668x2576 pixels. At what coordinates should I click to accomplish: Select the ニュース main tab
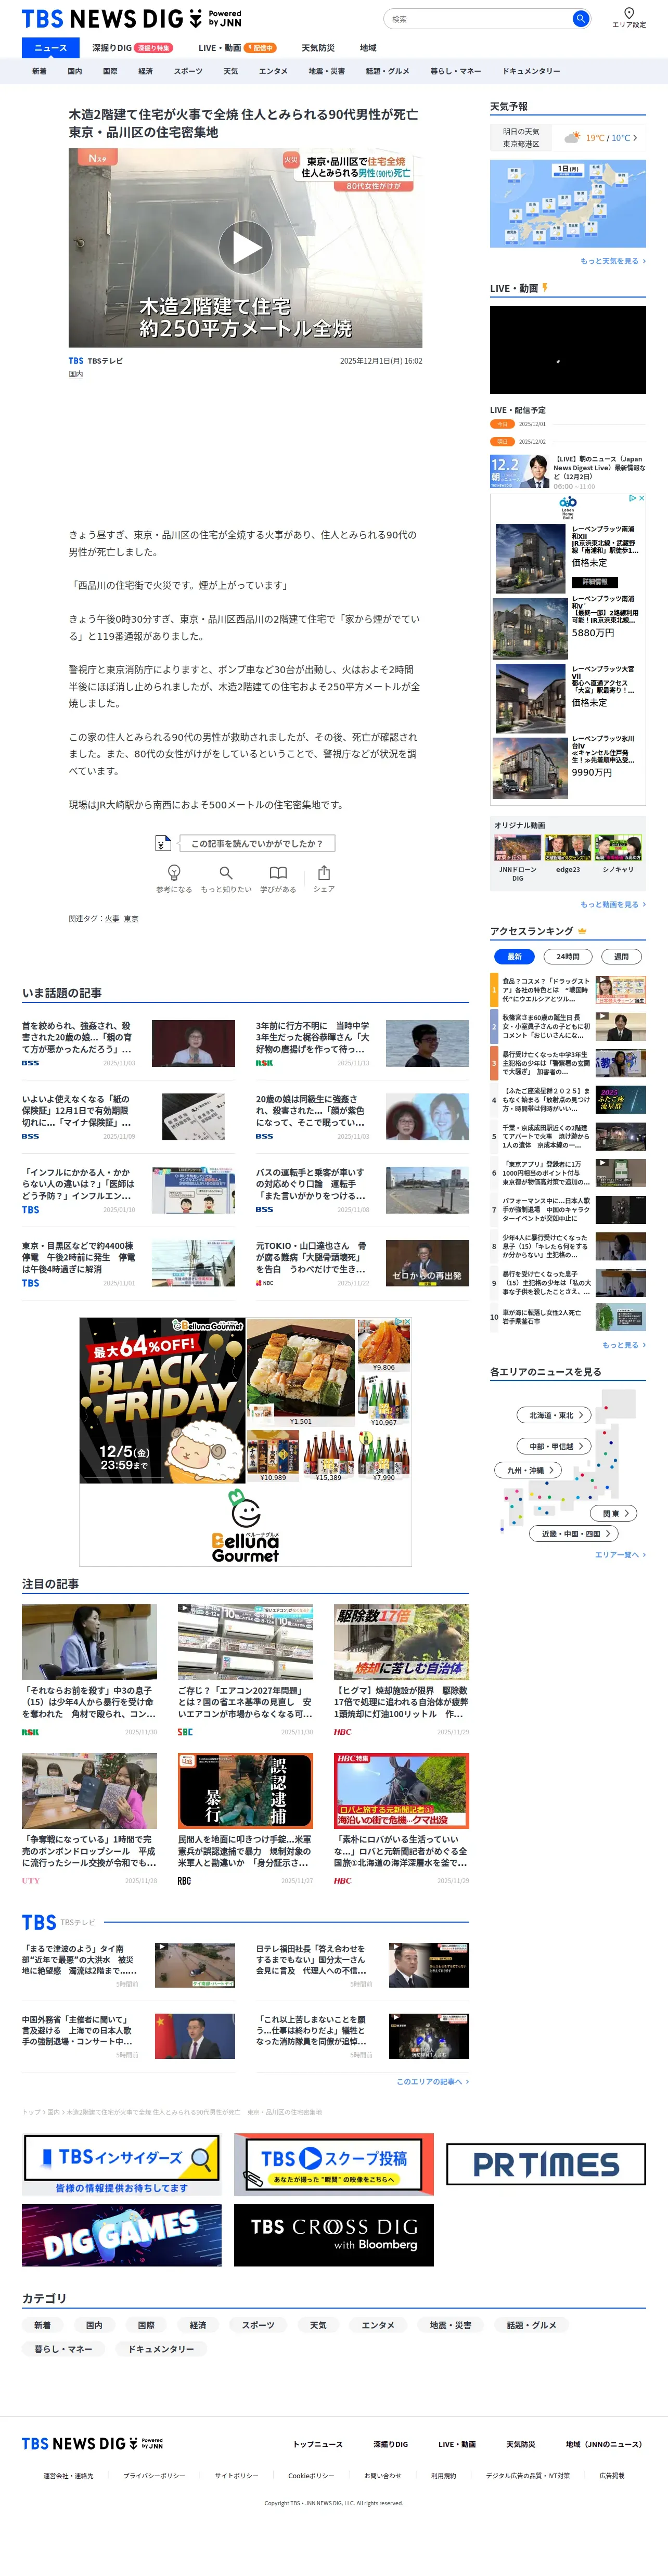50,48
